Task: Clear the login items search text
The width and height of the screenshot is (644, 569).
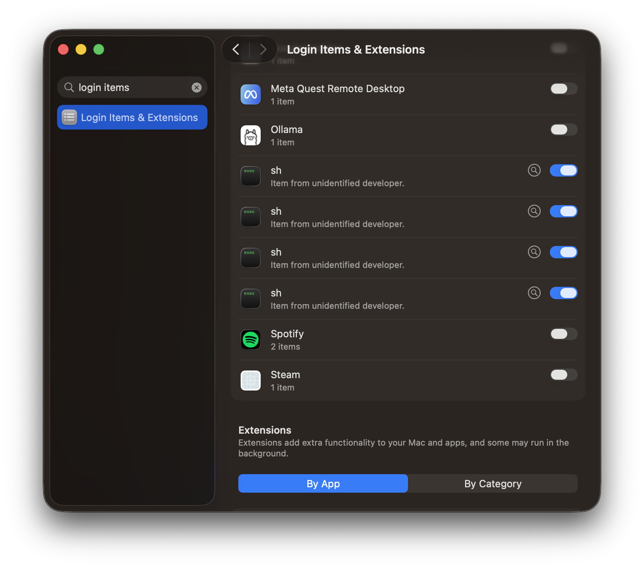Action: [197, 88]
